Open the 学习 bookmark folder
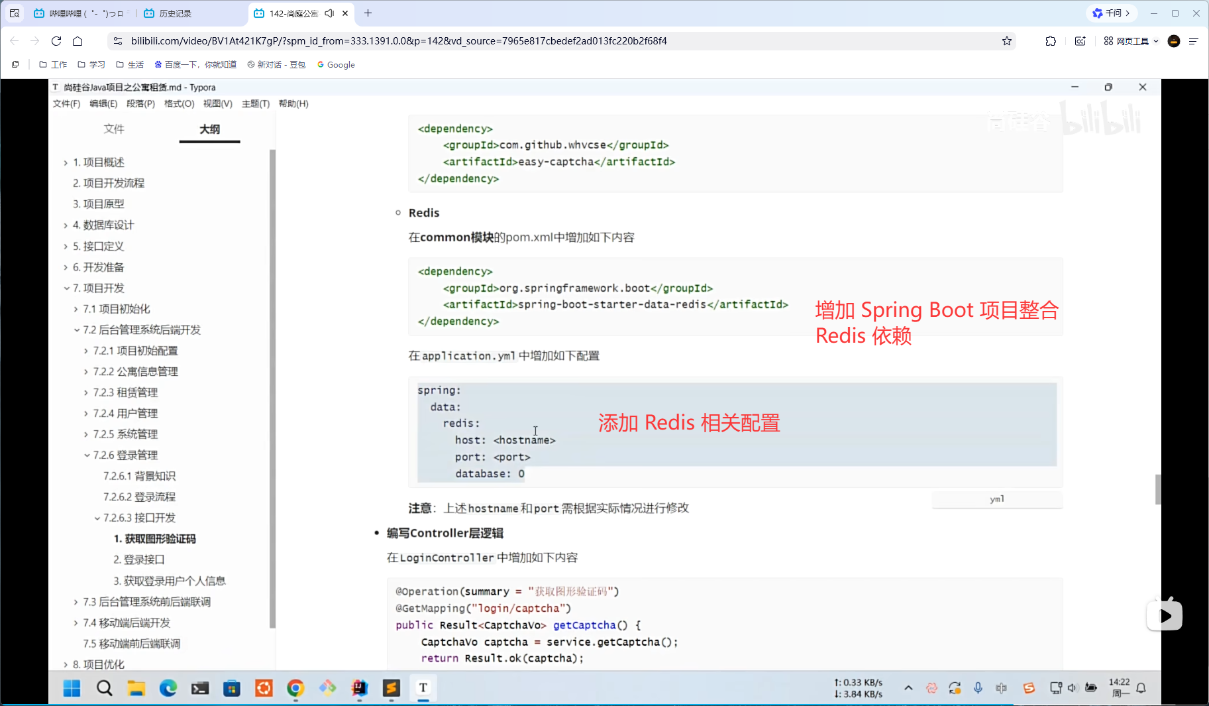This screenshot has width=1209, height=706. [x=91, y=64]
